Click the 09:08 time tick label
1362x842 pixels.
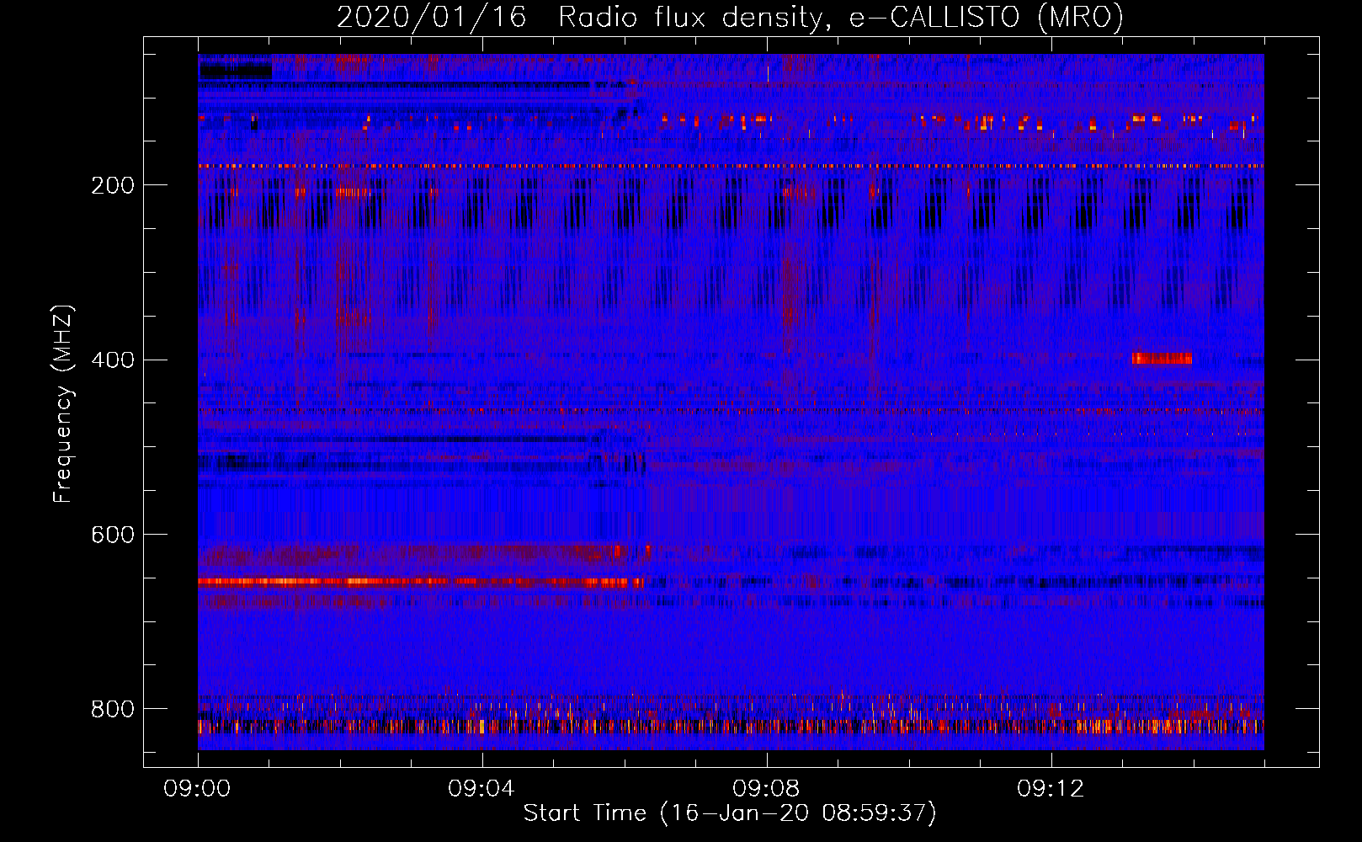[766, 789]
